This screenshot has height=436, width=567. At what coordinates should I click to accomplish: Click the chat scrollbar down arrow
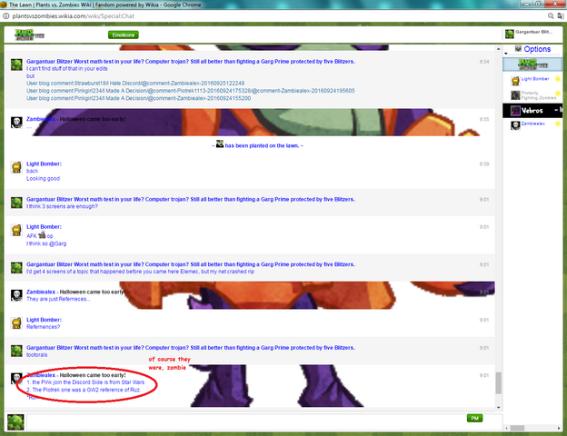click(498, 408)
